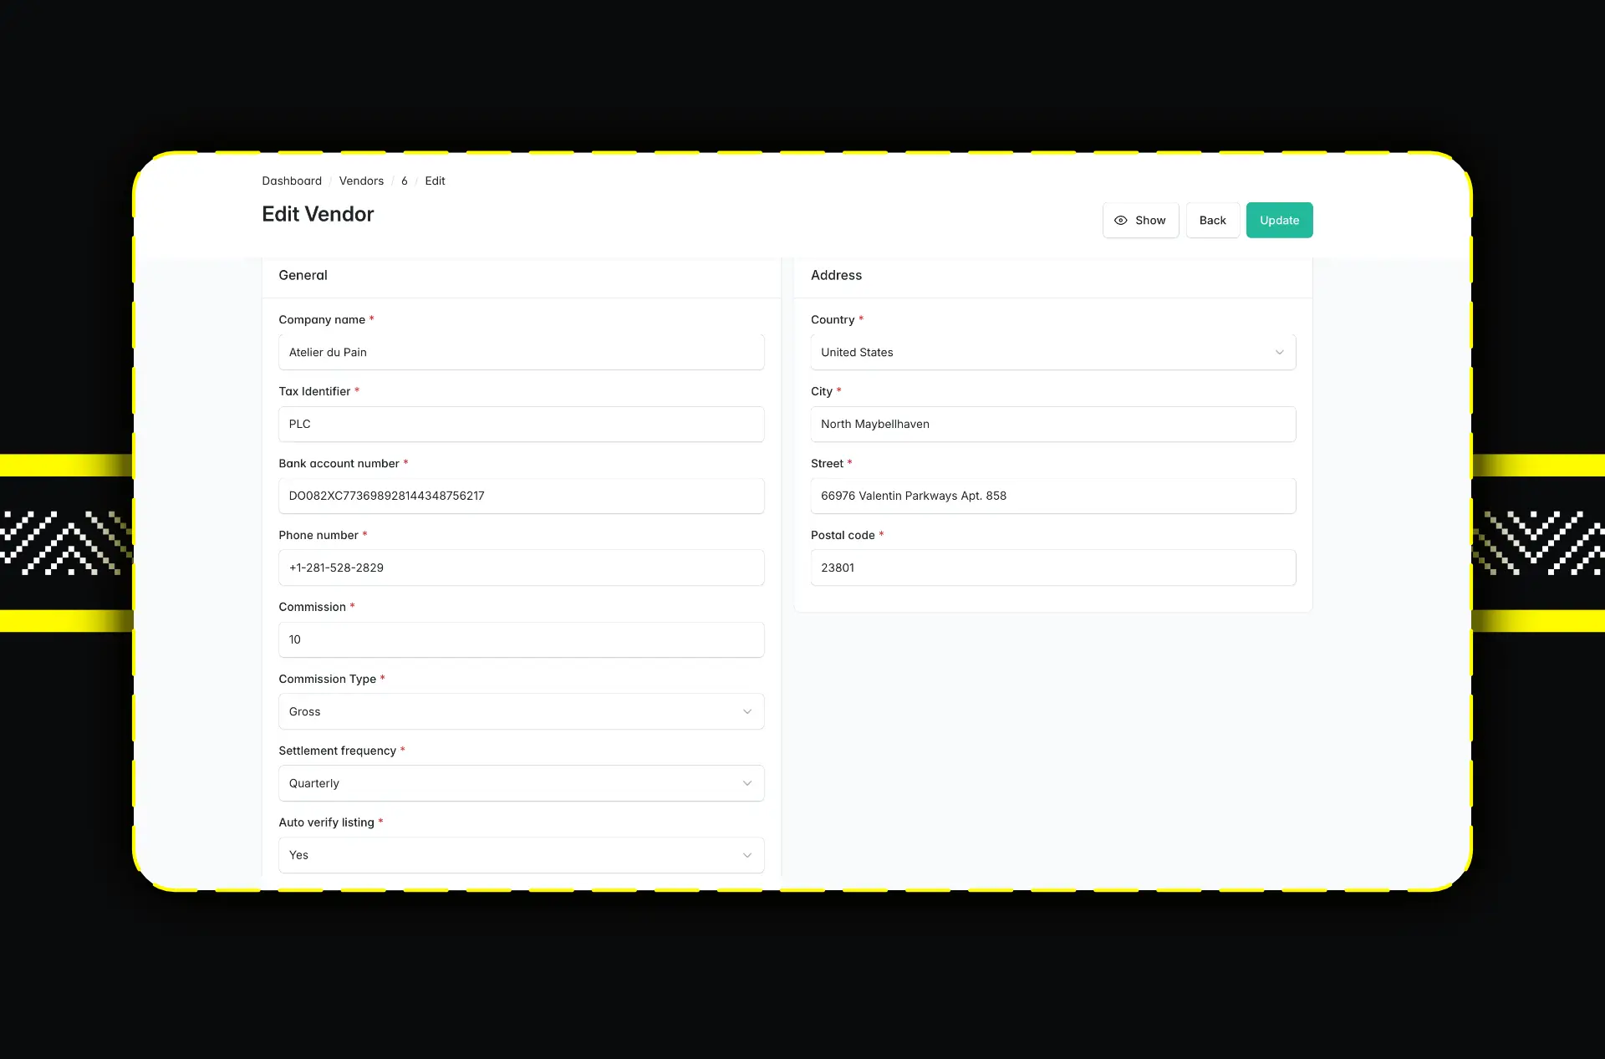Click the Postal code field
Viewport: 1605px width, 1059px height.
[x=1052, y=568]
